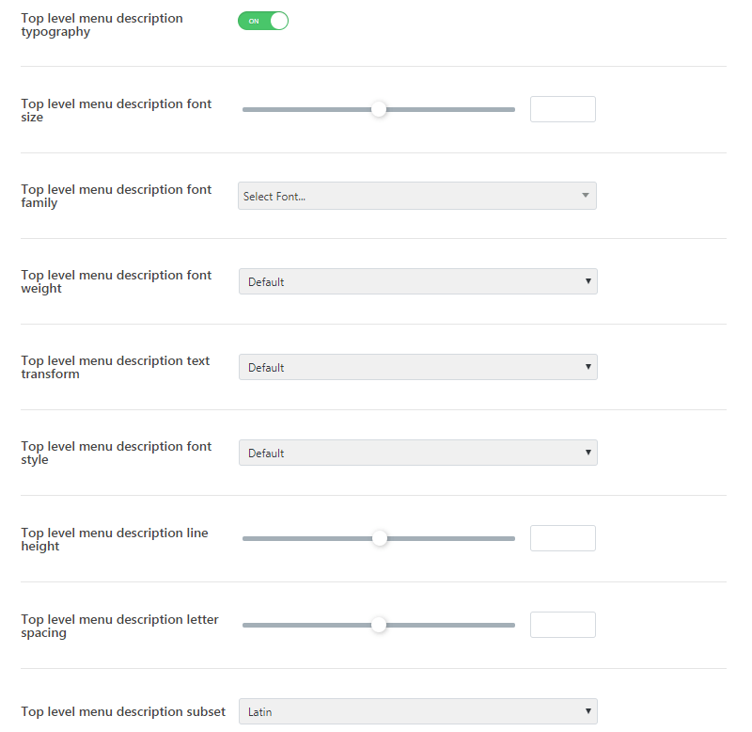Focus the font size value field
The height and width of the screenshot is (732, 752).
(x=562, y=109)
